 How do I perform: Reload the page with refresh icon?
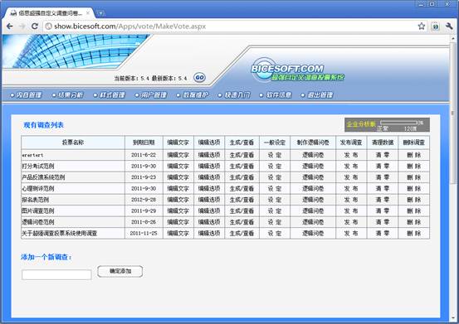[35, 27]
